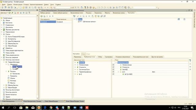Viewport: 196px width, 110px height.
Task: Switch to Ресурсы tab
Action: coord(89,13)
